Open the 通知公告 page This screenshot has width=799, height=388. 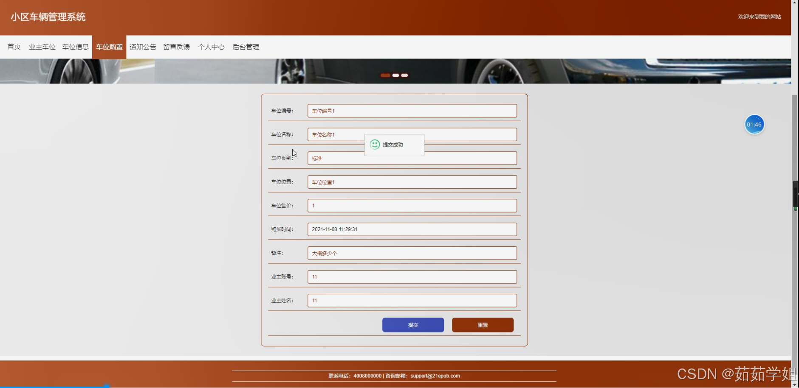[x=143, y=47]
